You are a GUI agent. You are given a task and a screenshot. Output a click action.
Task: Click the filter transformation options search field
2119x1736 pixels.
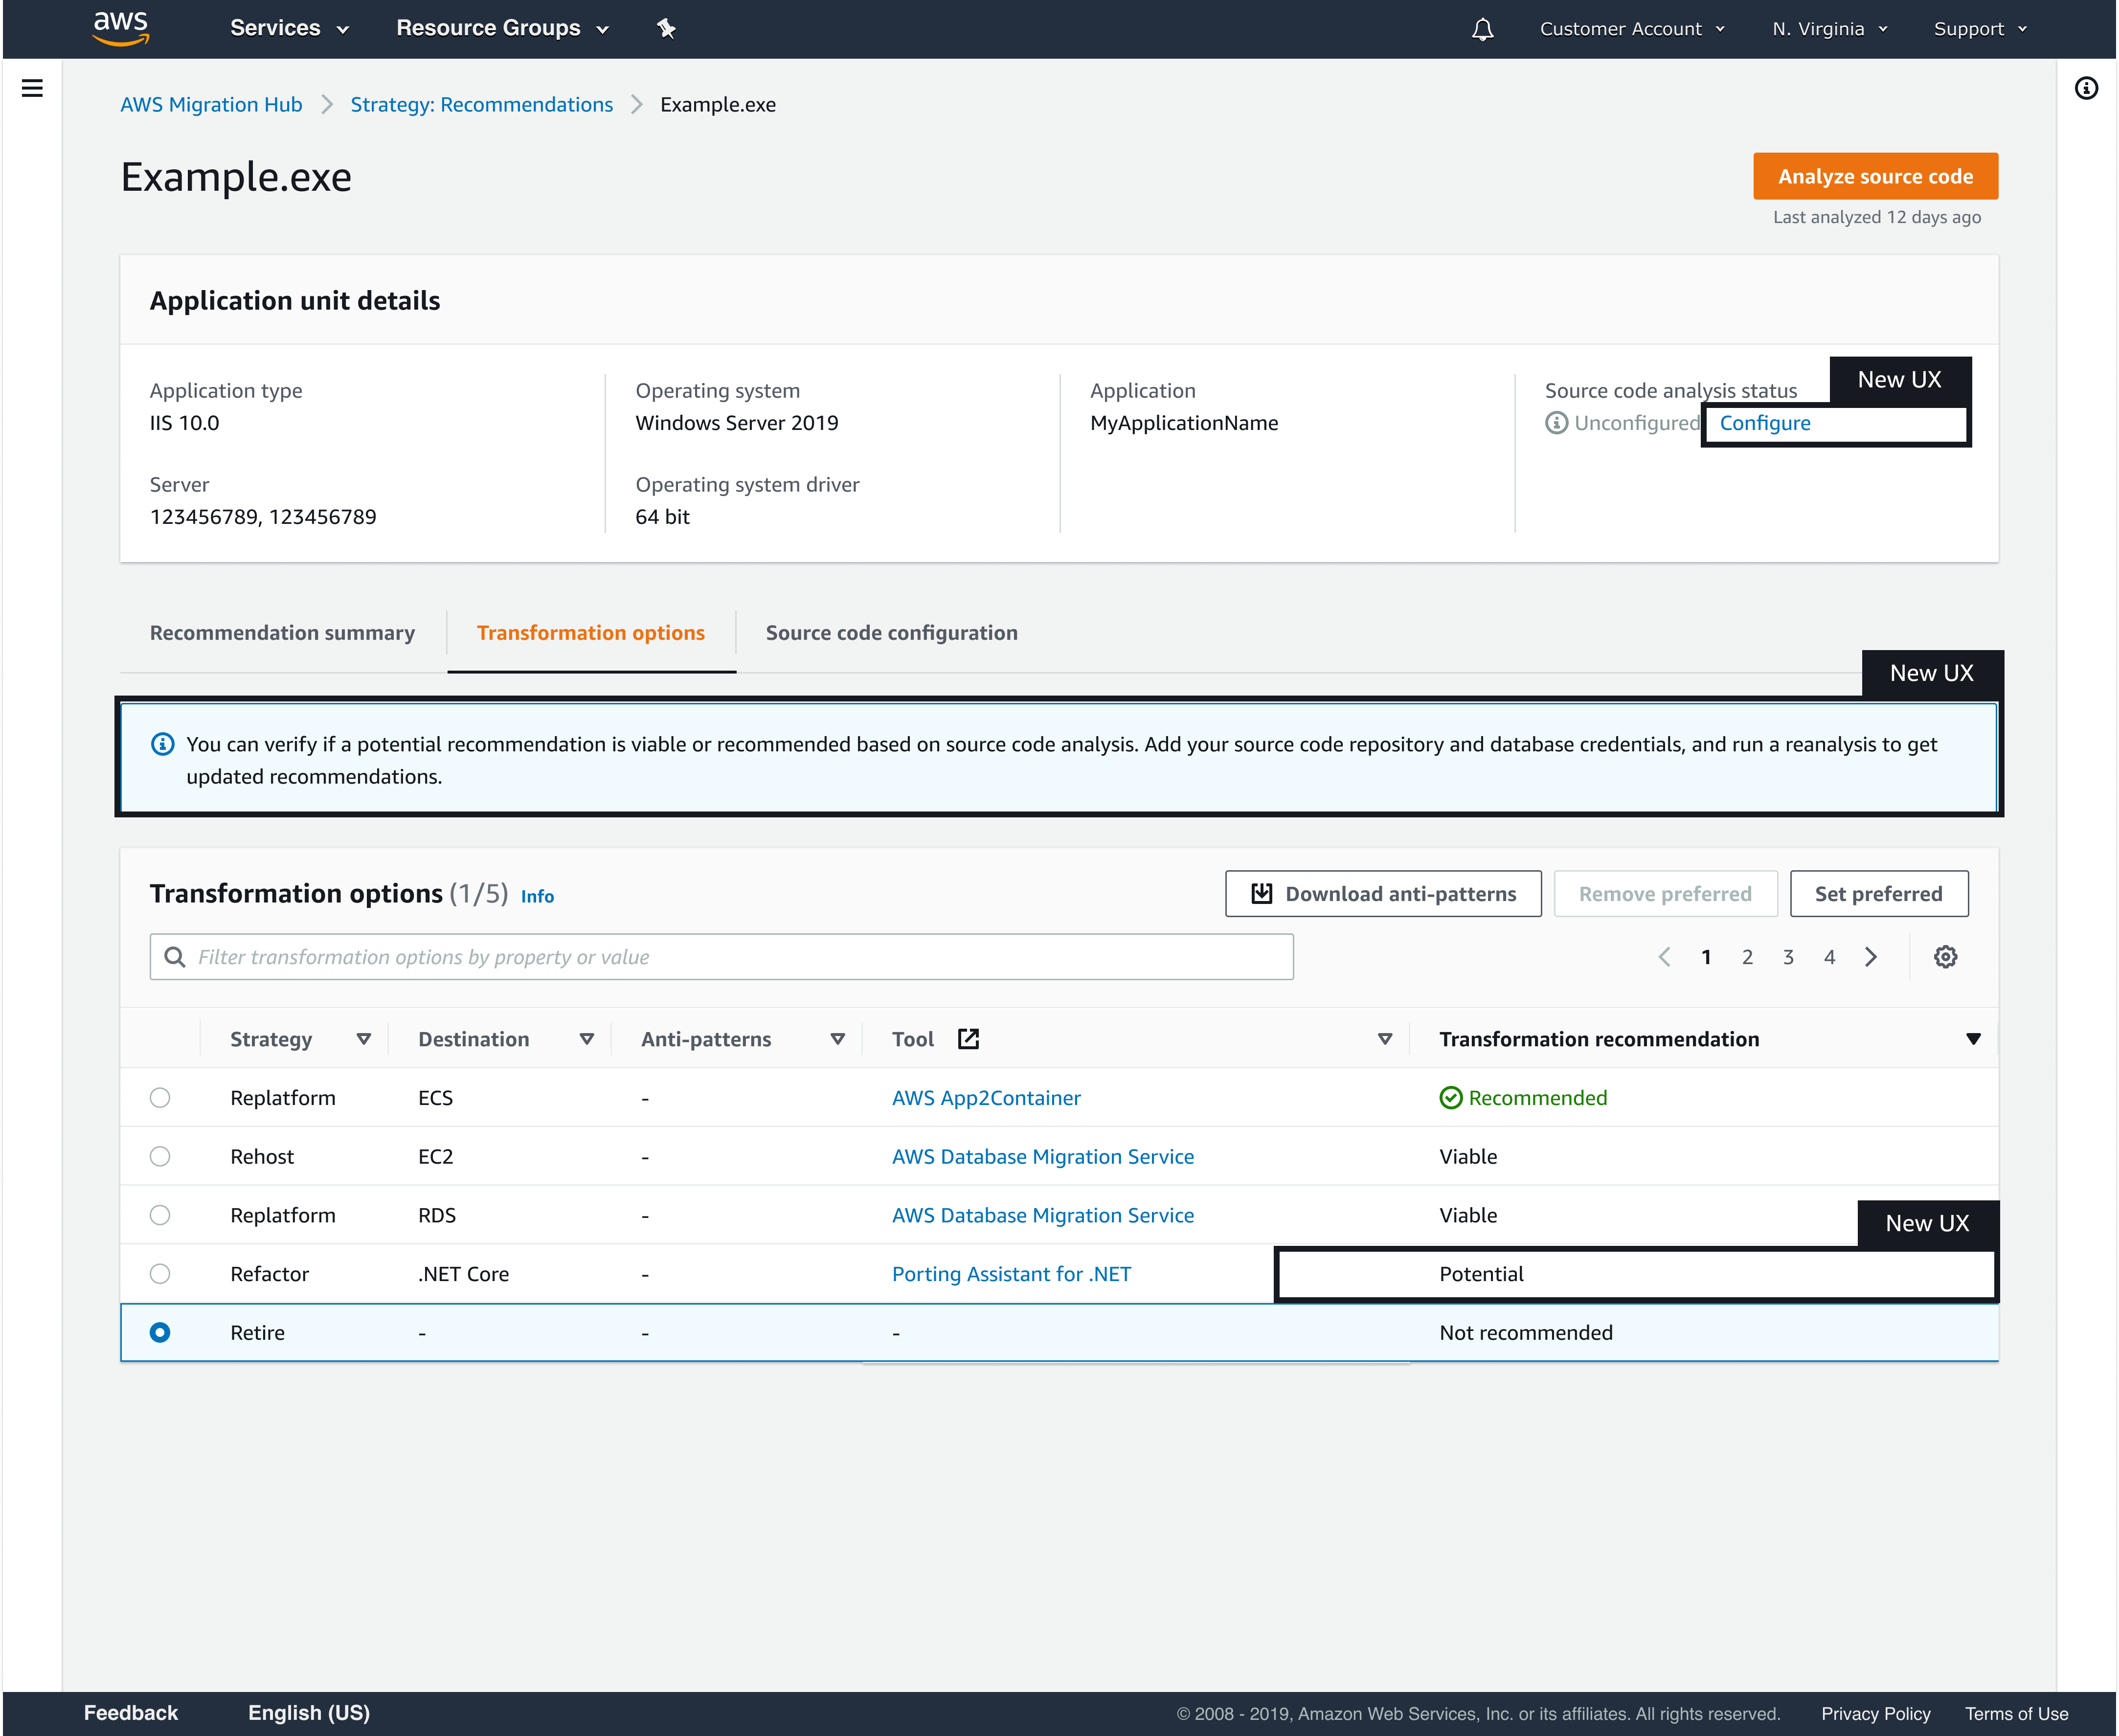tap(721, 957)
